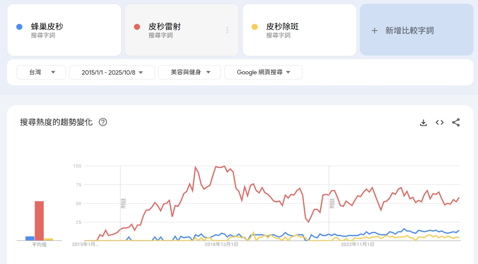The height and width of the screenshot is (264, 478).
Task: Expand the 2015/1/1 - 2025/10/8 date range dropdown
Action: pyautogui.click(x=112, y=72)
